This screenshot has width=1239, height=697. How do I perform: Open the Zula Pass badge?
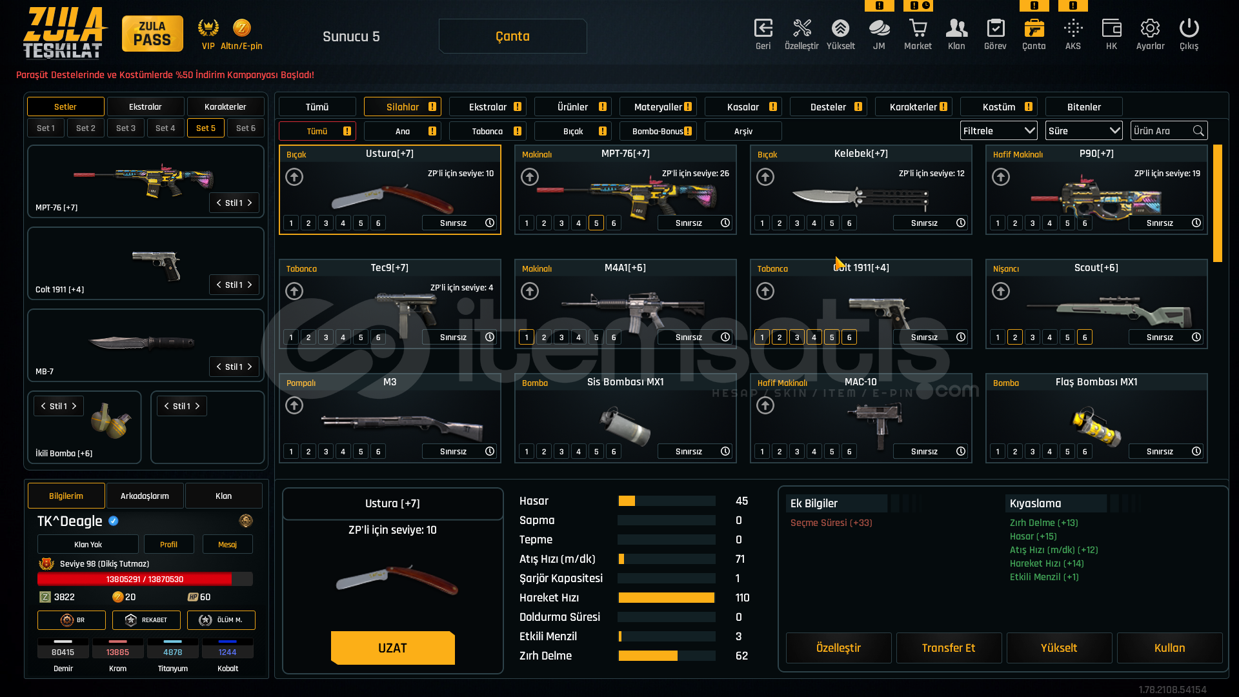(152, 34)
